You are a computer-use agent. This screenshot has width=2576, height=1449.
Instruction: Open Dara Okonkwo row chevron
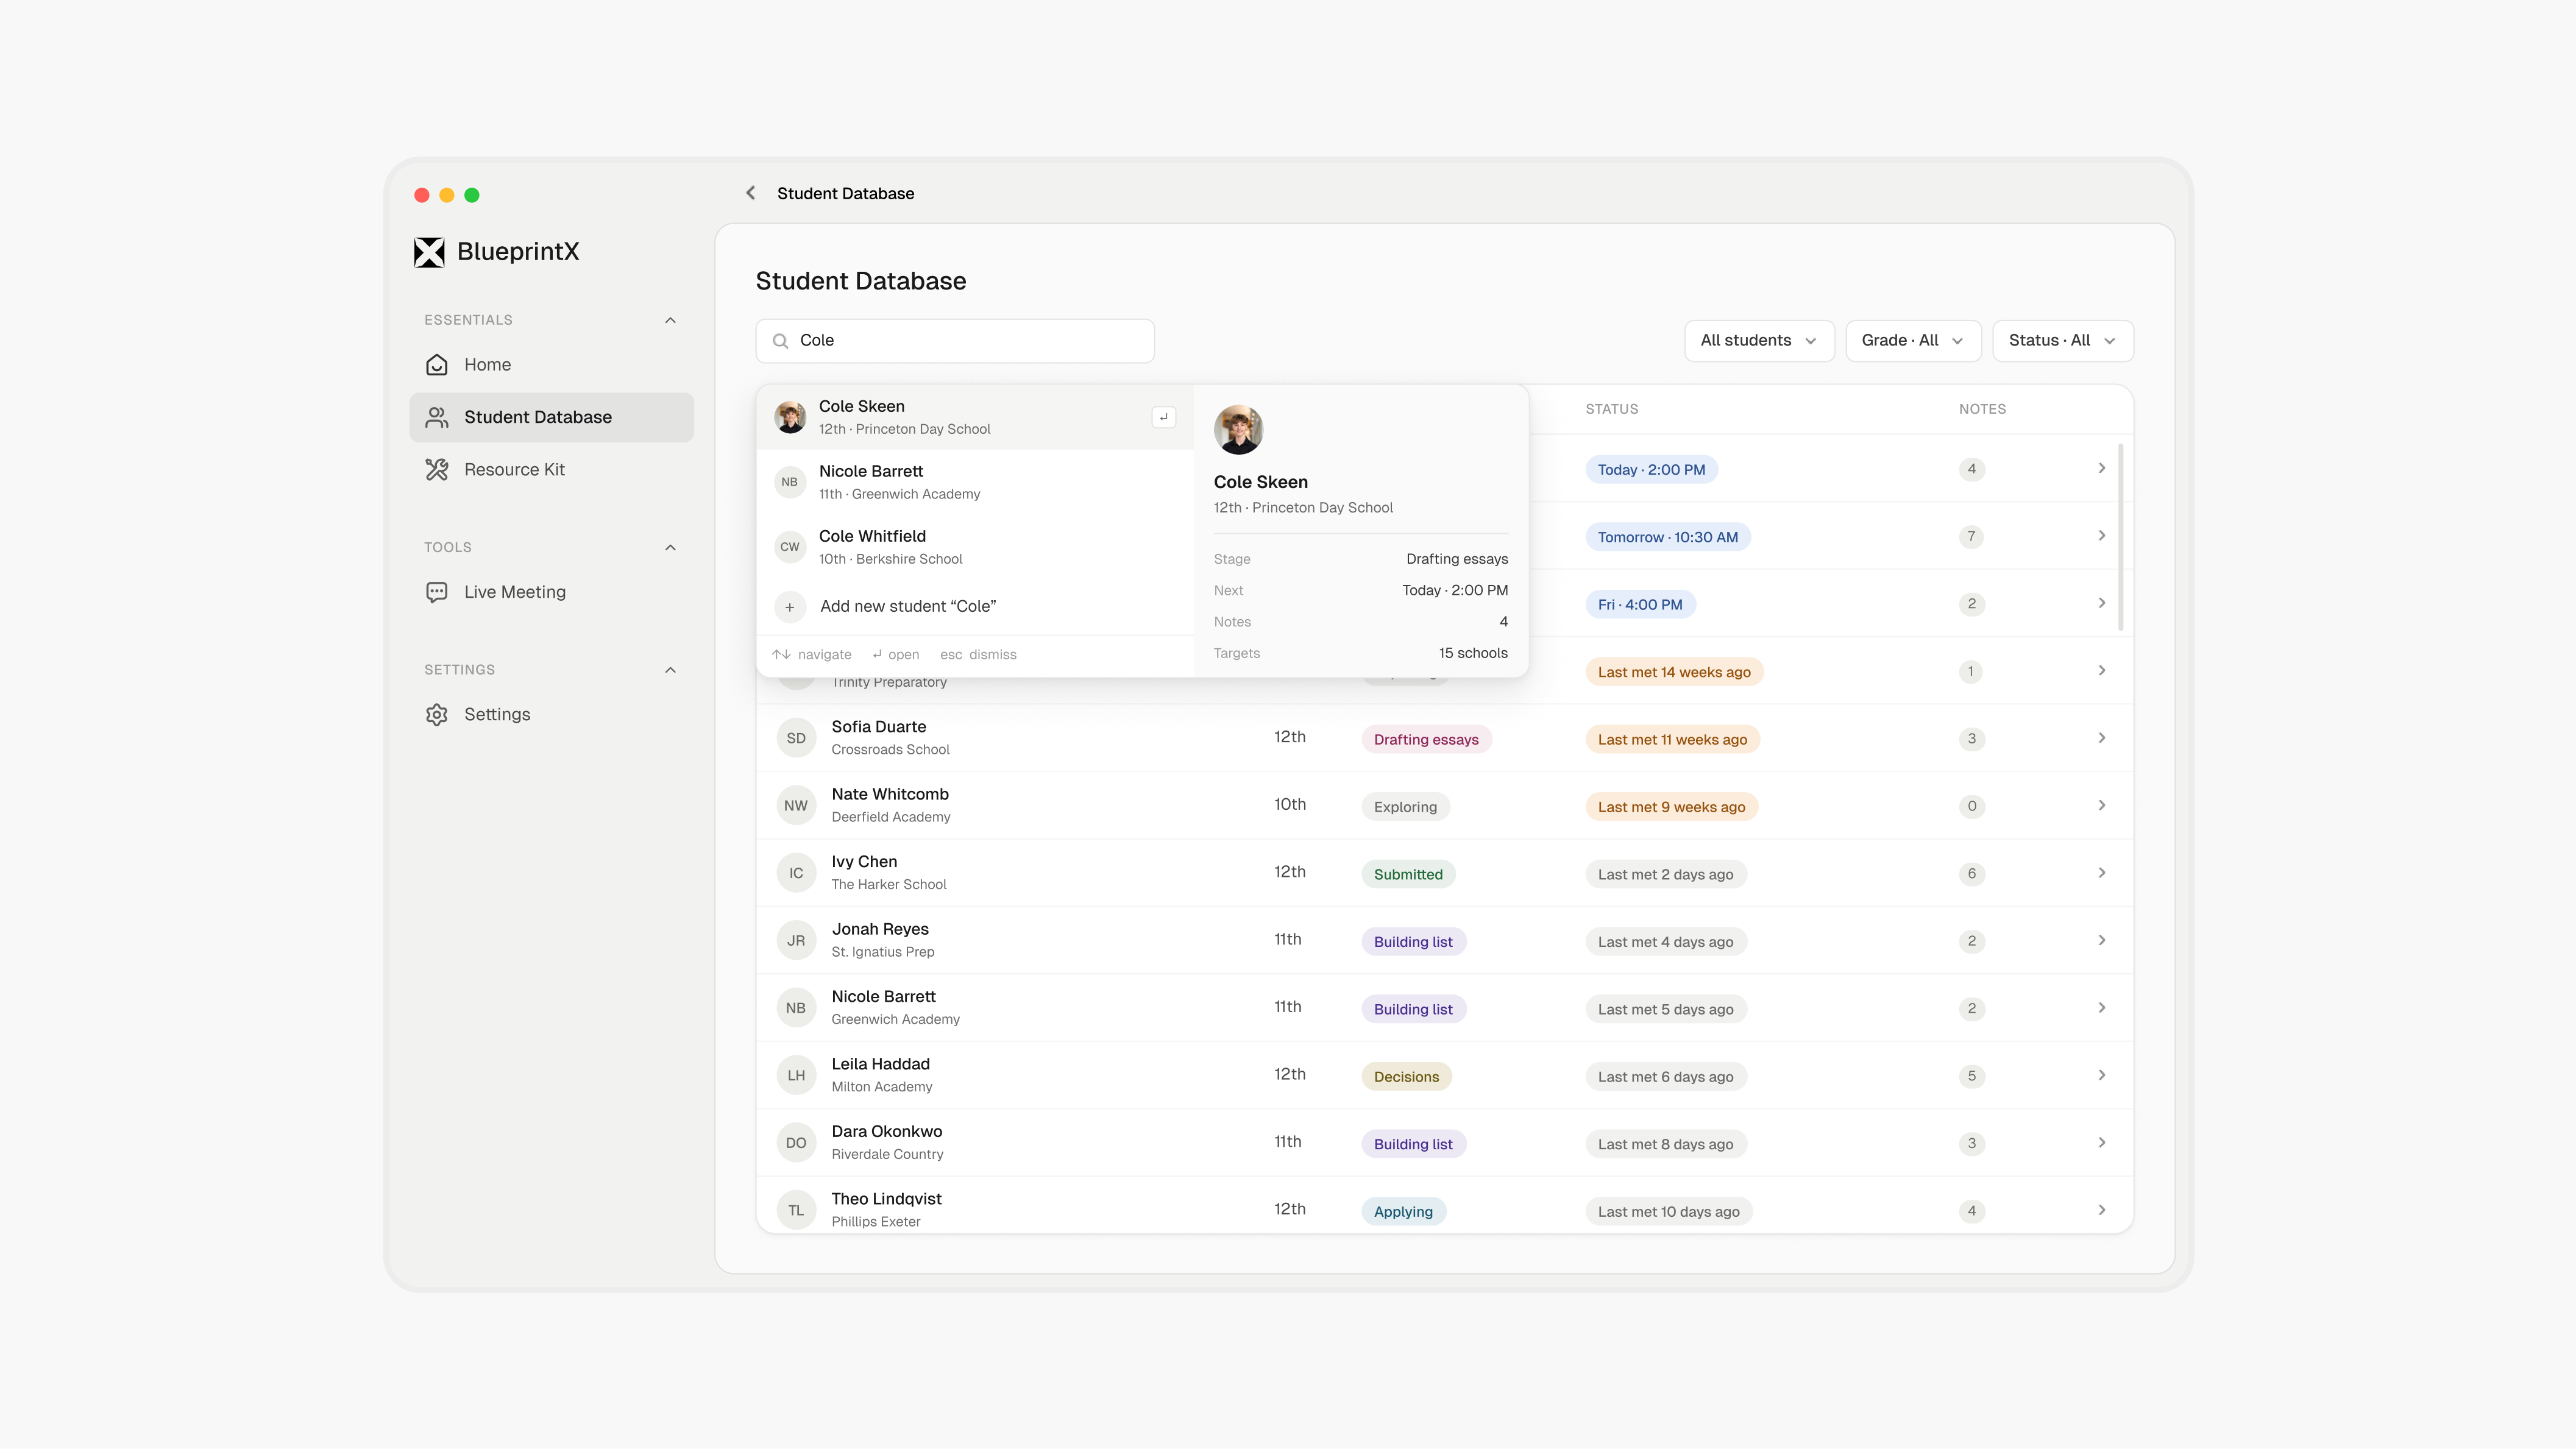point(2102,1143)
